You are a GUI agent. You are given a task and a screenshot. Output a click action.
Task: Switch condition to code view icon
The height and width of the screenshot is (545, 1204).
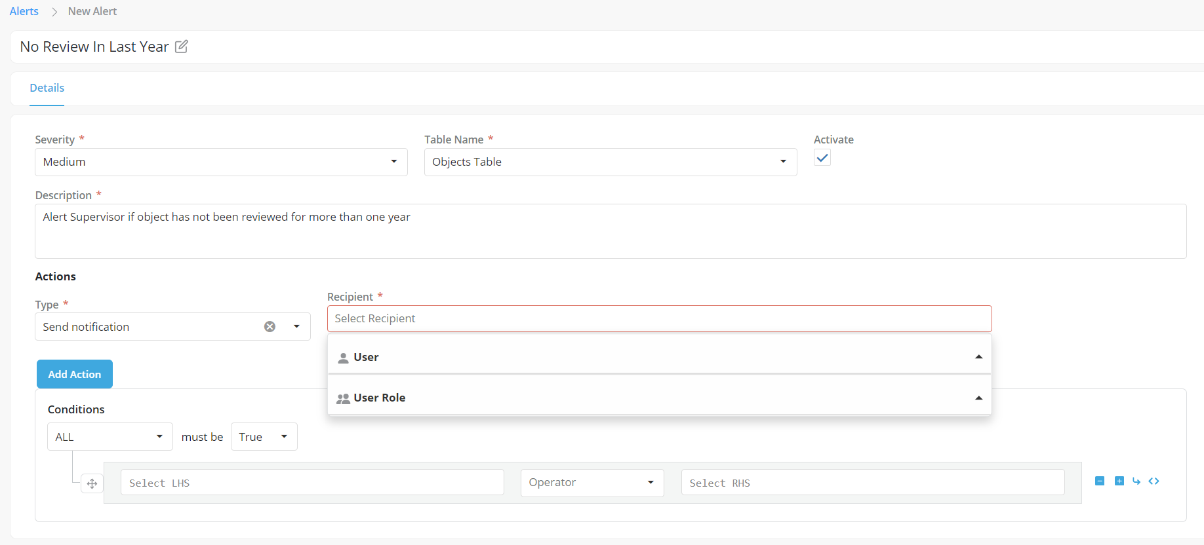coord(1154,481)
